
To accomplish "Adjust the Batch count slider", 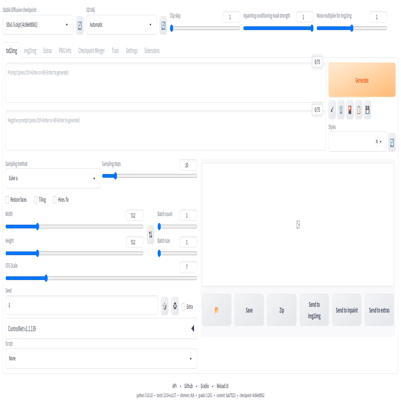I will coord(177,227).
